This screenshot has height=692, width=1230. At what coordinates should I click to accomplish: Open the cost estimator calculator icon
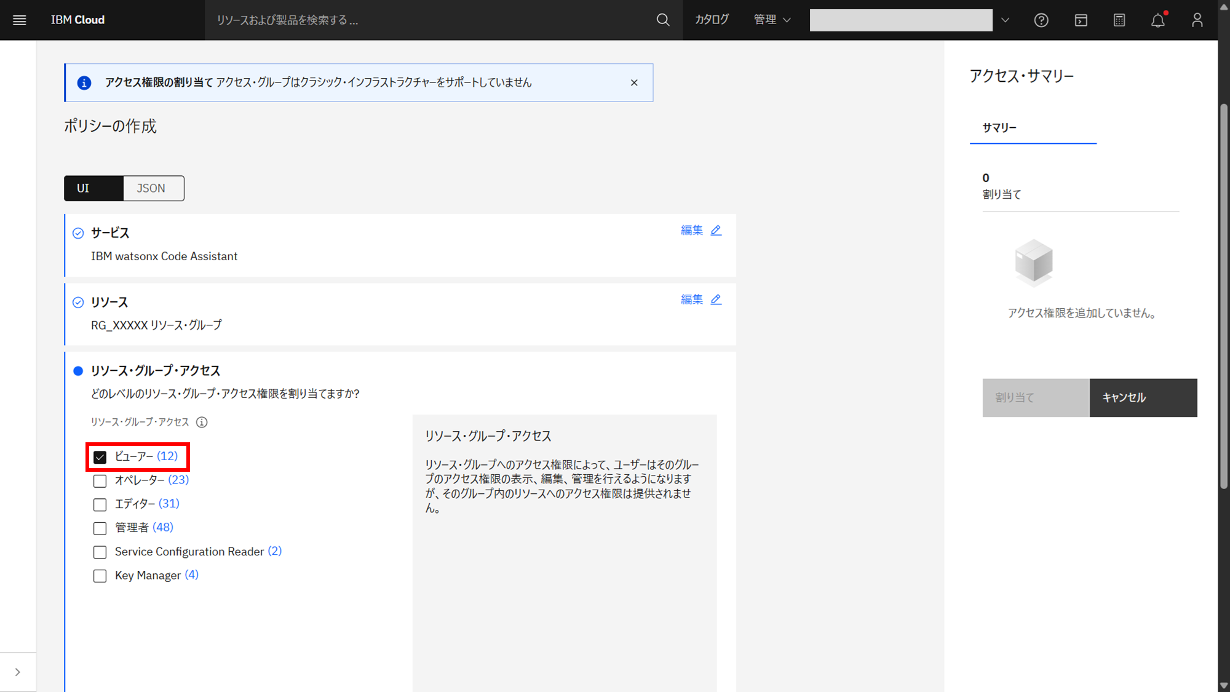[x=1119, y=20]
